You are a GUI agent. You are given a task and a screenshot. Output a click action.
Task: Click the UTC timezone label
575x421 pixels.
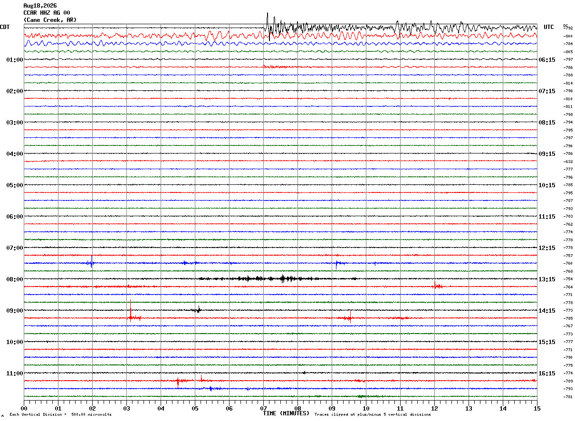coord(549,27)
